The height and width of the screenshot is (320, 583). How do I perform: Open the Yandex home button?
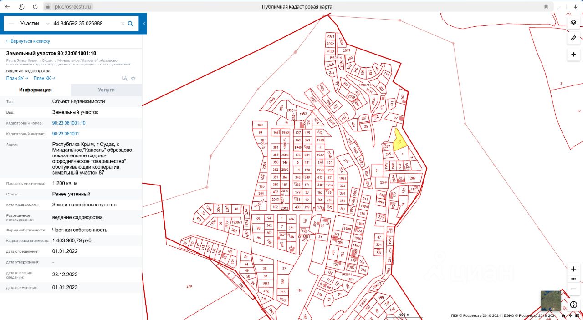[x=21, y=7]
